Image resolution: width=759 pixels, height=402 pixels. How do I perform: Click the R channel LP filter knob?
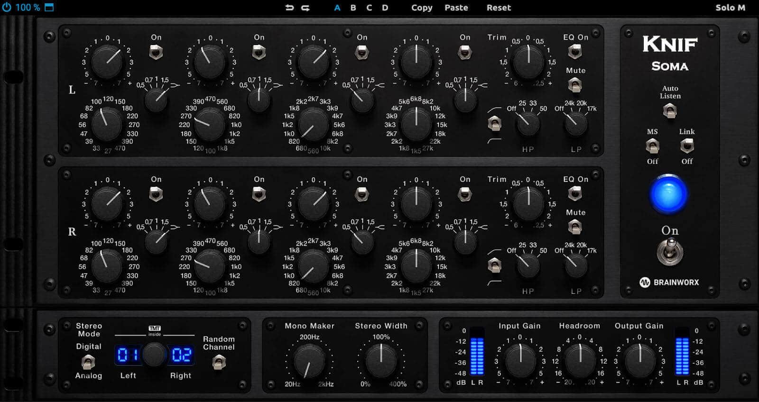tap(576, 266)
